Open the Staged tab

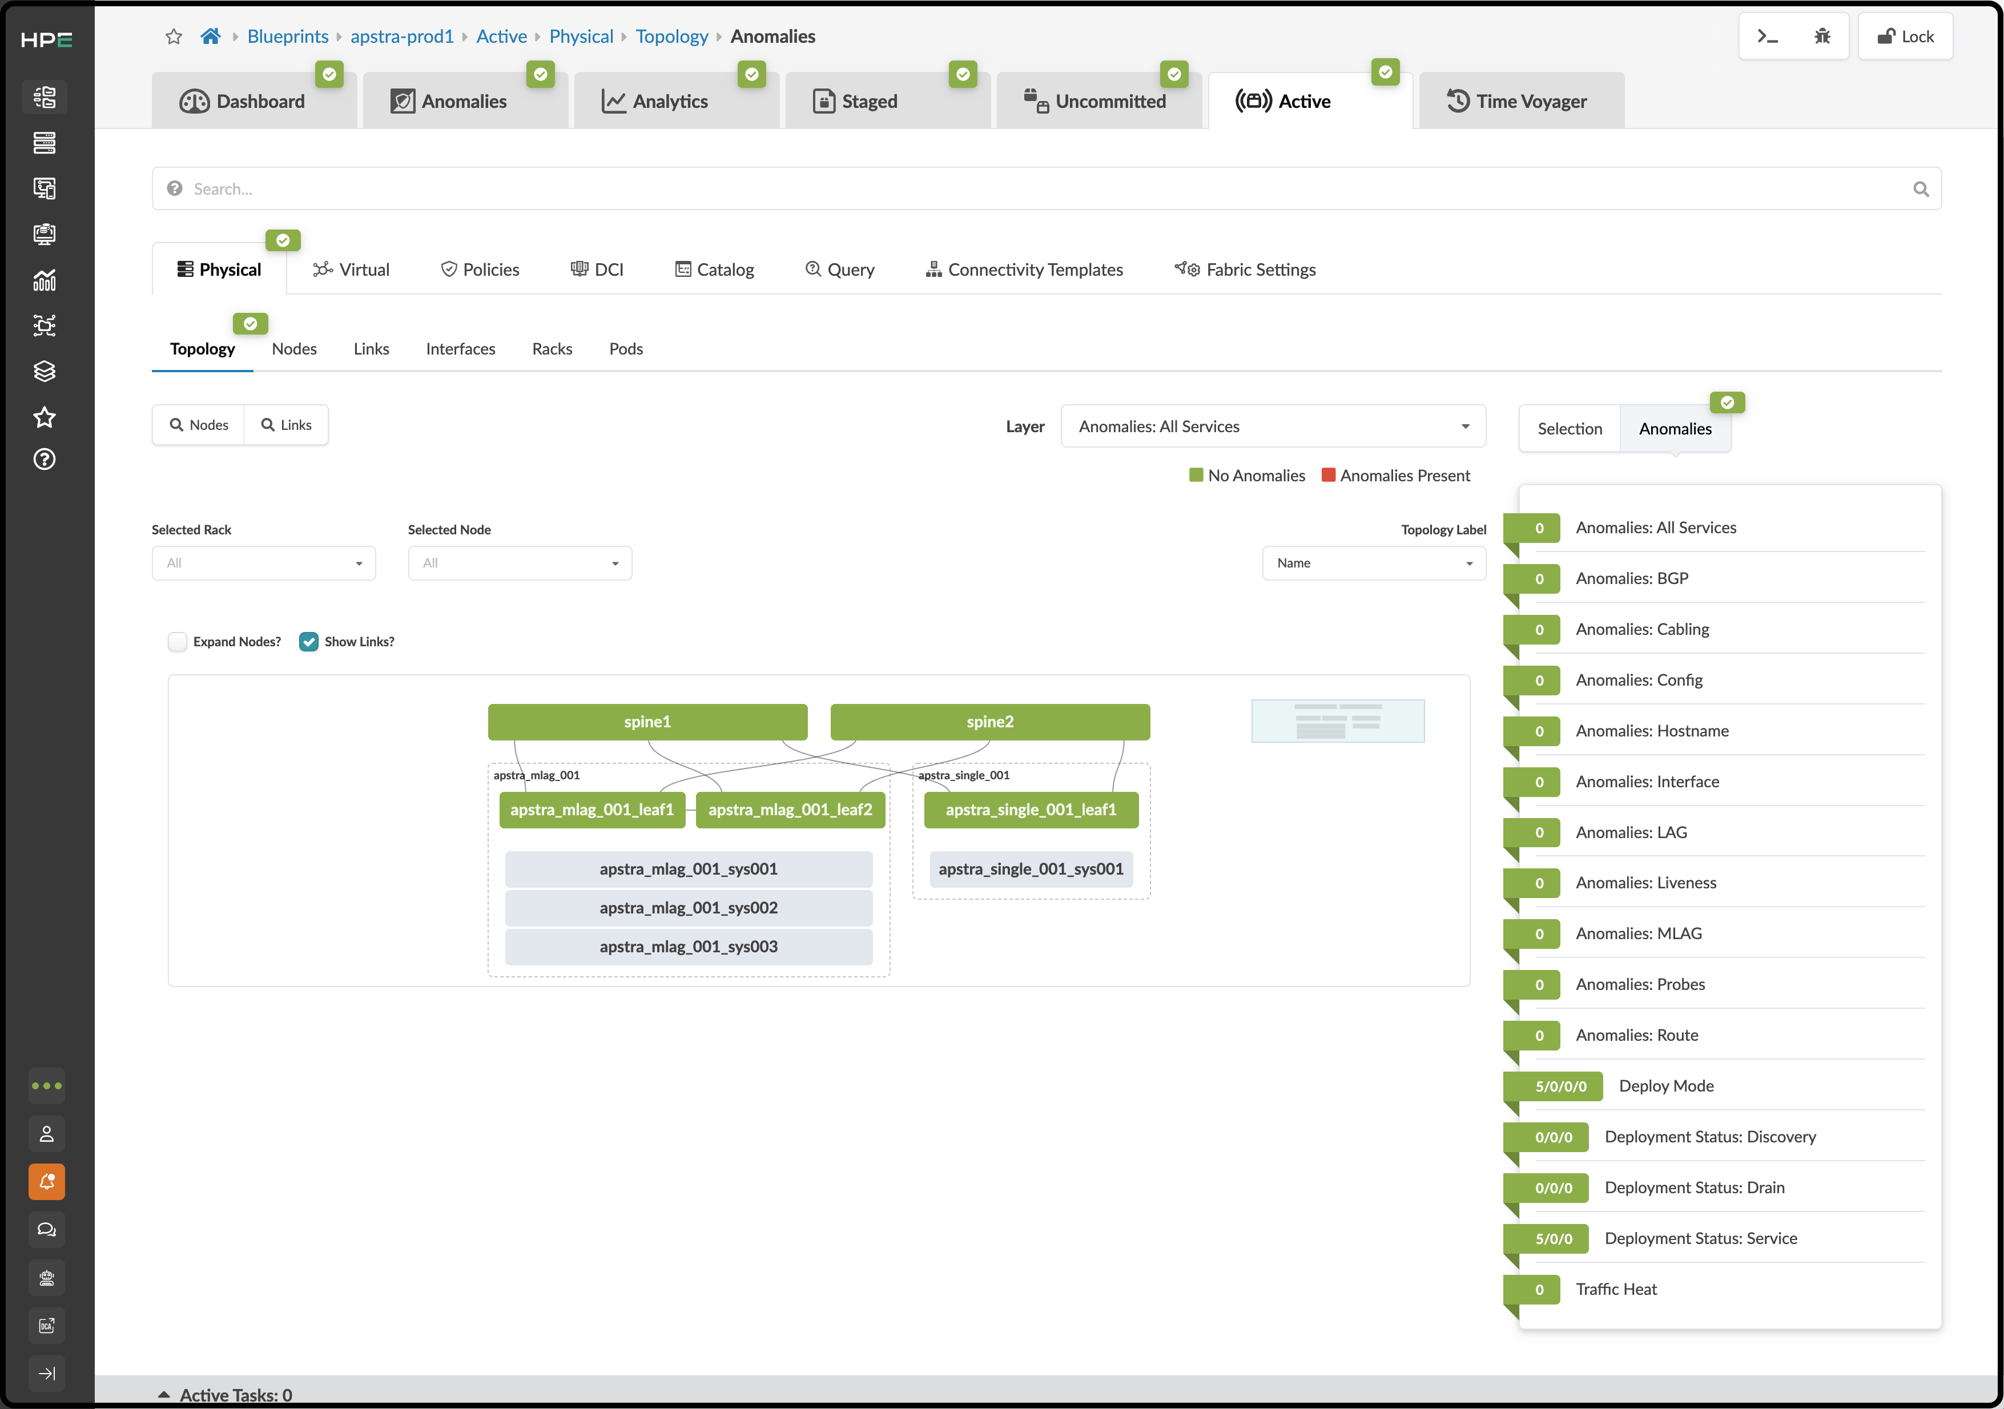coord(887,101)
